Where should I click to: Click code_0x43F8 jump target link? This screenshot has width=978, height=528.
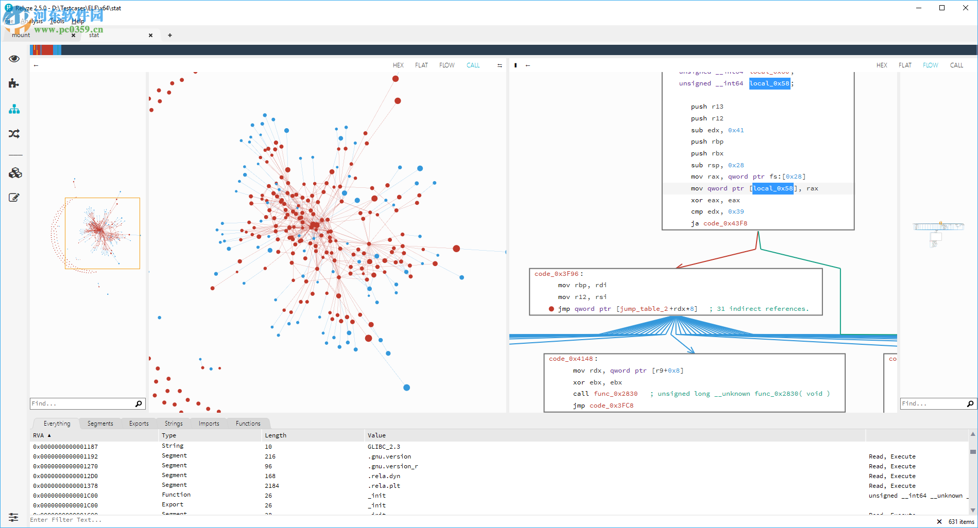[725, 223]
